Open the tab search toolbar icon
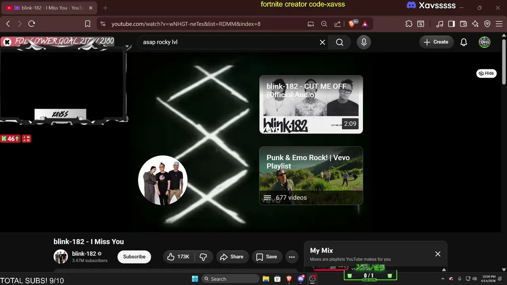Image resolution: width=507 pixels, height=285 pixels. [x=421, y=24]
